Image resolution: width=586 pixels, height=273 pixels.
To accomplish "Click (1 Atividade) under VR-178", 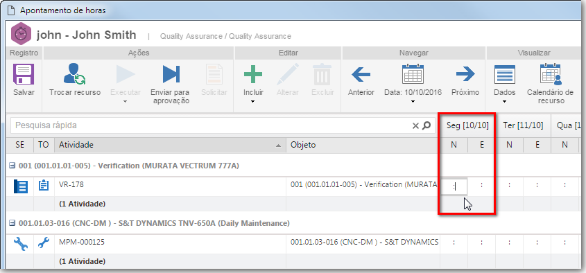I will point(83,204).
